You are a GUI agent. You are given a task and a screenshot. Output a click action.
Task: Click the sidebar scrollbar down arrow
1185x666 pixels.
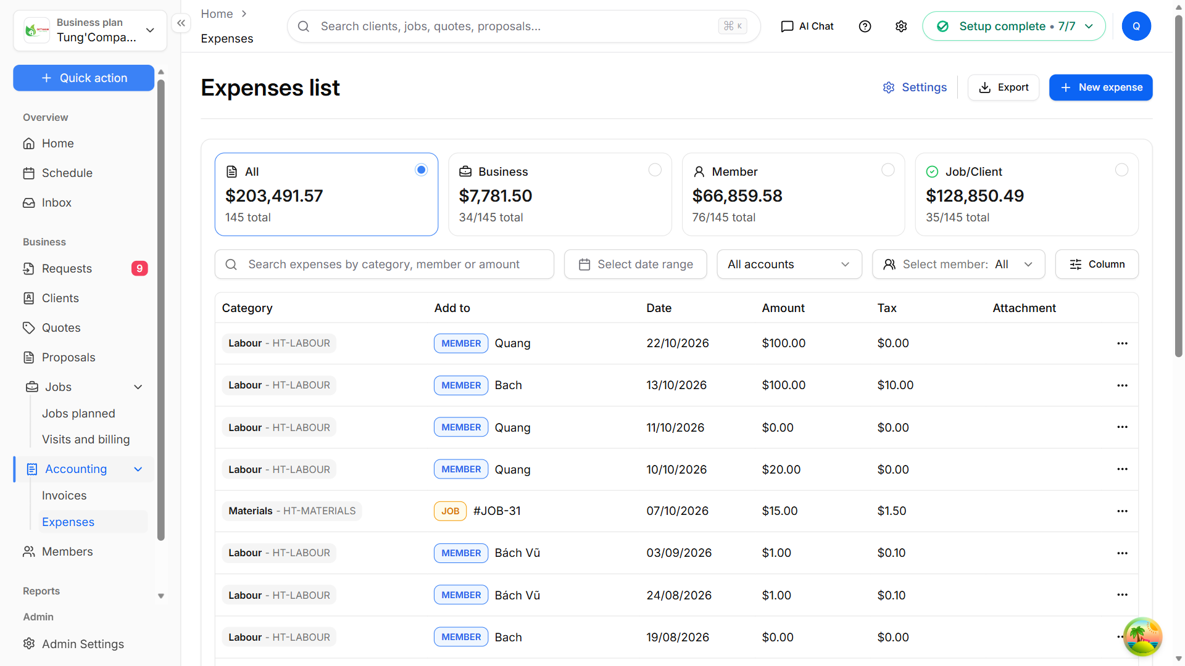pyautogui.click(x=161, y=596)
